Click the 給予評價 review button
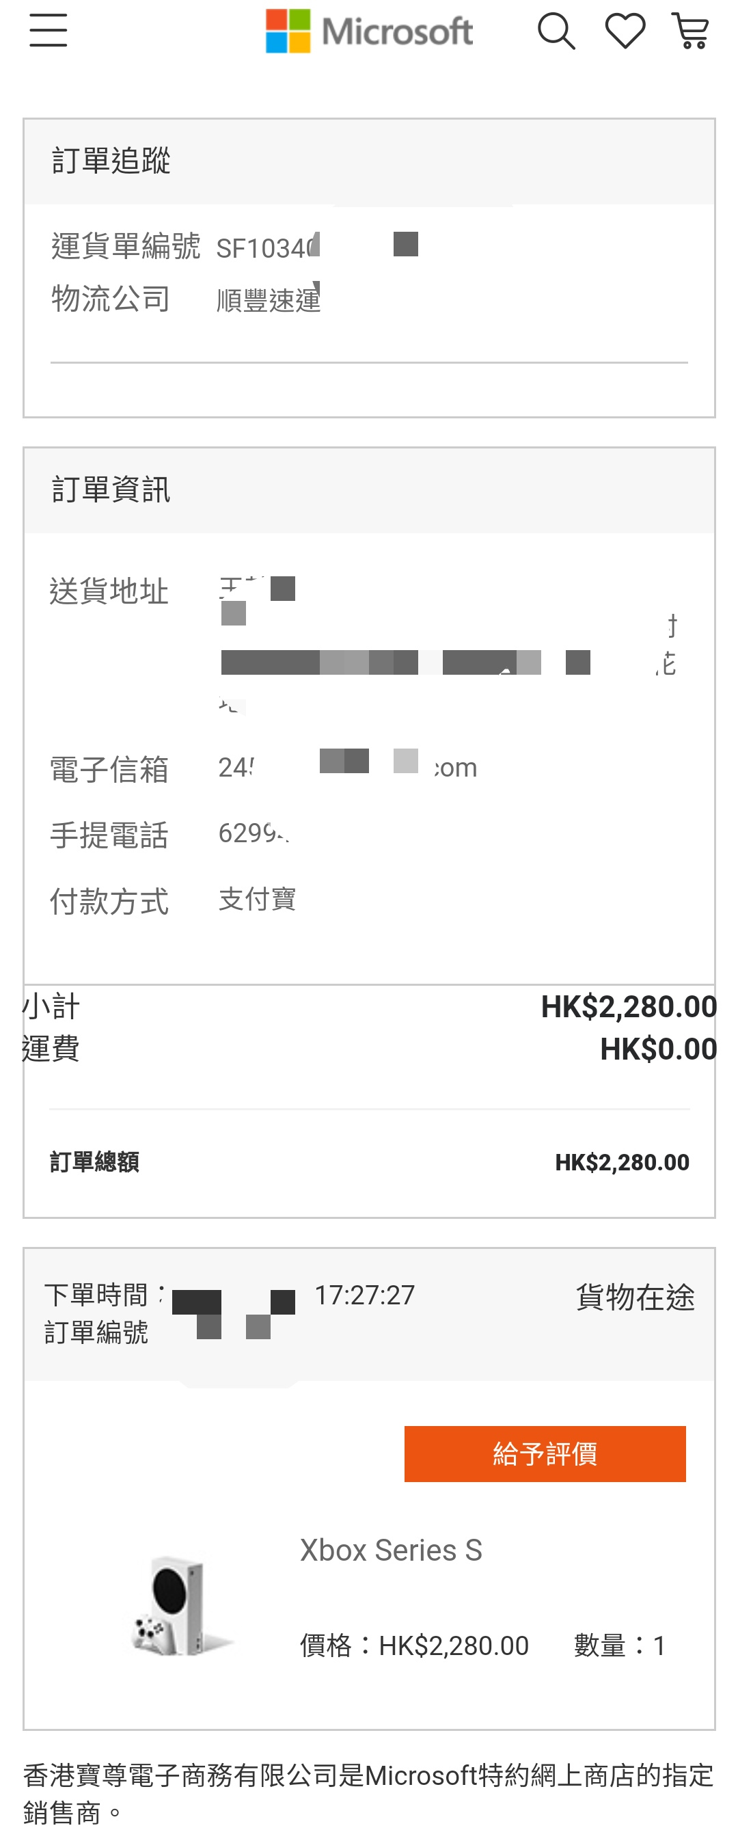 (545, 1454)
